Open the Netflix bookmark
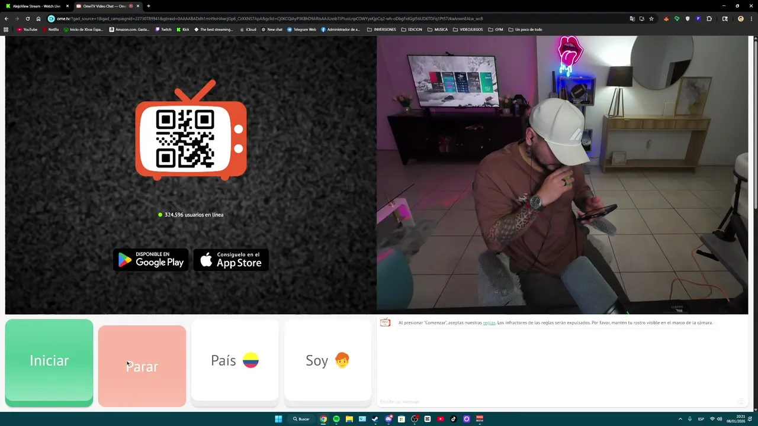 tap(50, 30)
